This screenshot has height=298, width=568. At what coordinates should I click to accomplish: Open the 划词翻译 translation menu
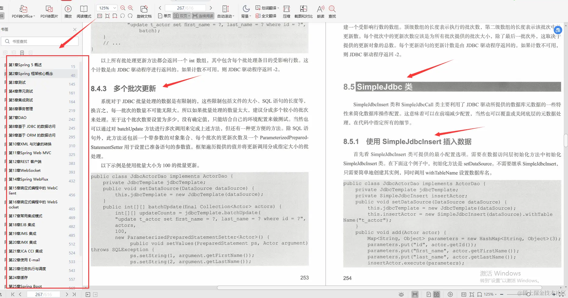267,8
